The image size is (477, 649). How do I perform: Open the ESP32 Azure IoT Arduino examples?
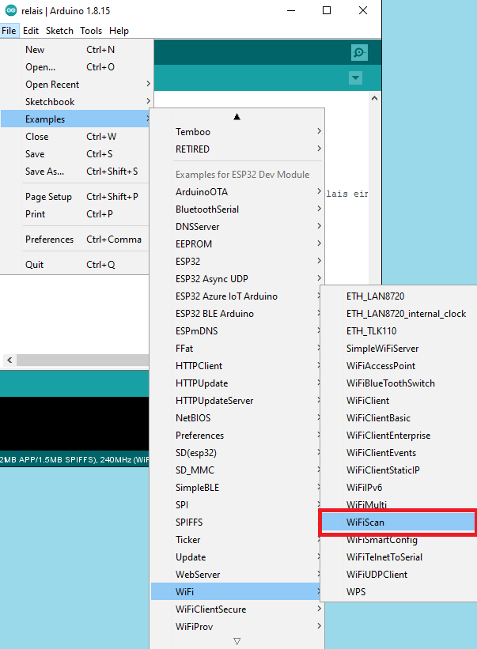pyautogui.click(x=236, y=296)
